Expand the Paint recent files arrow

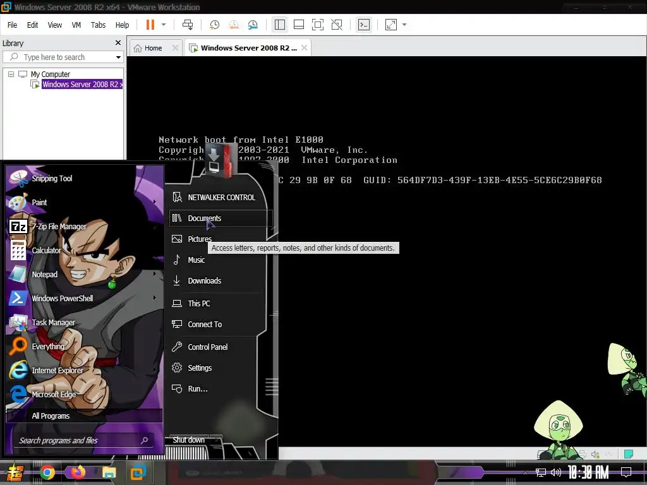[x=155, y=202]
